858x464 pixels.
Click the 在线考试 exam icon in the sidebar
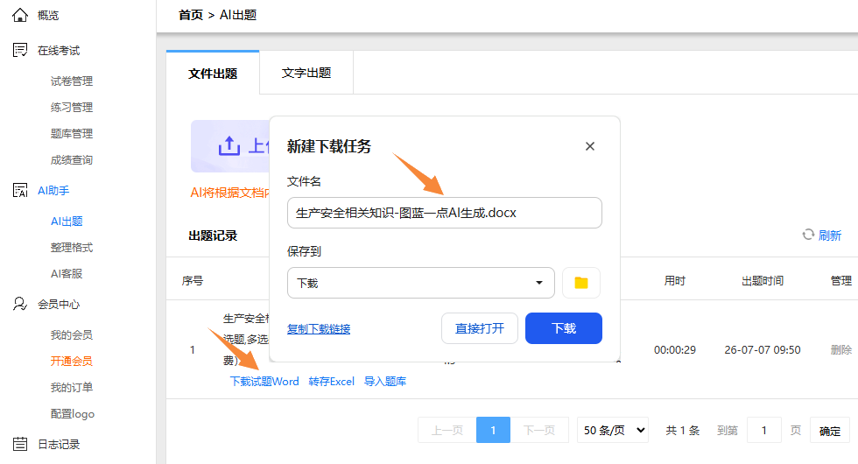(x=20, y=51)
